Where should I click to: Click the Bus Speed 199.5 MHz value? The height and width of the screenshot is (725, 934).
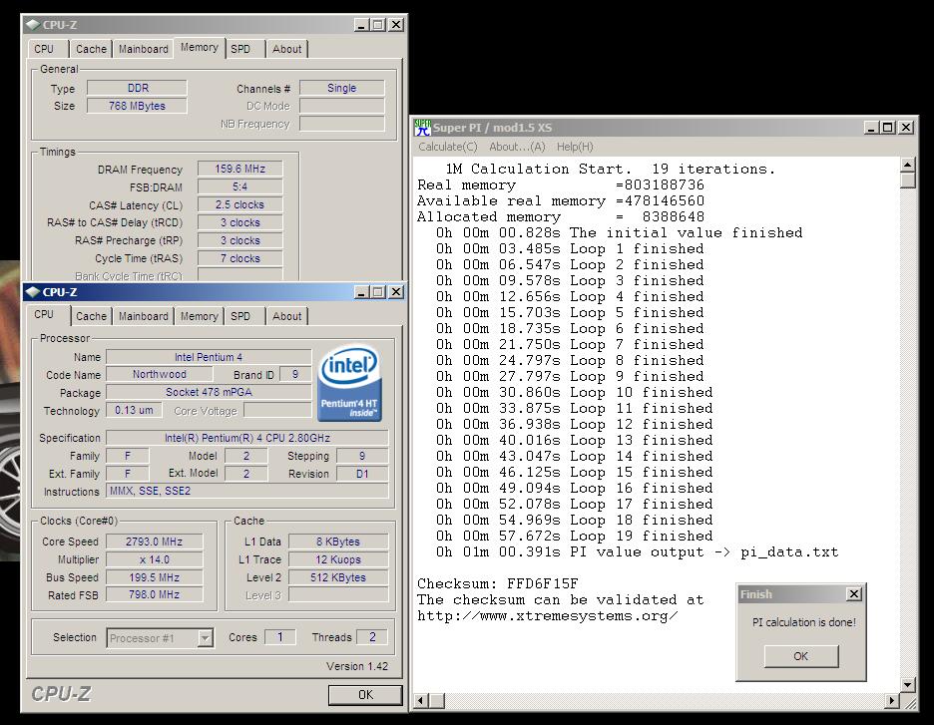pyautogui.click(x=155, y=577)
